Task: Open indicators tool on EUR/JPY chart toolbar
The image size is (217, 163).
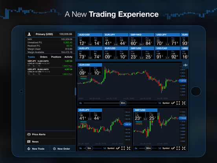Action: 118,148
